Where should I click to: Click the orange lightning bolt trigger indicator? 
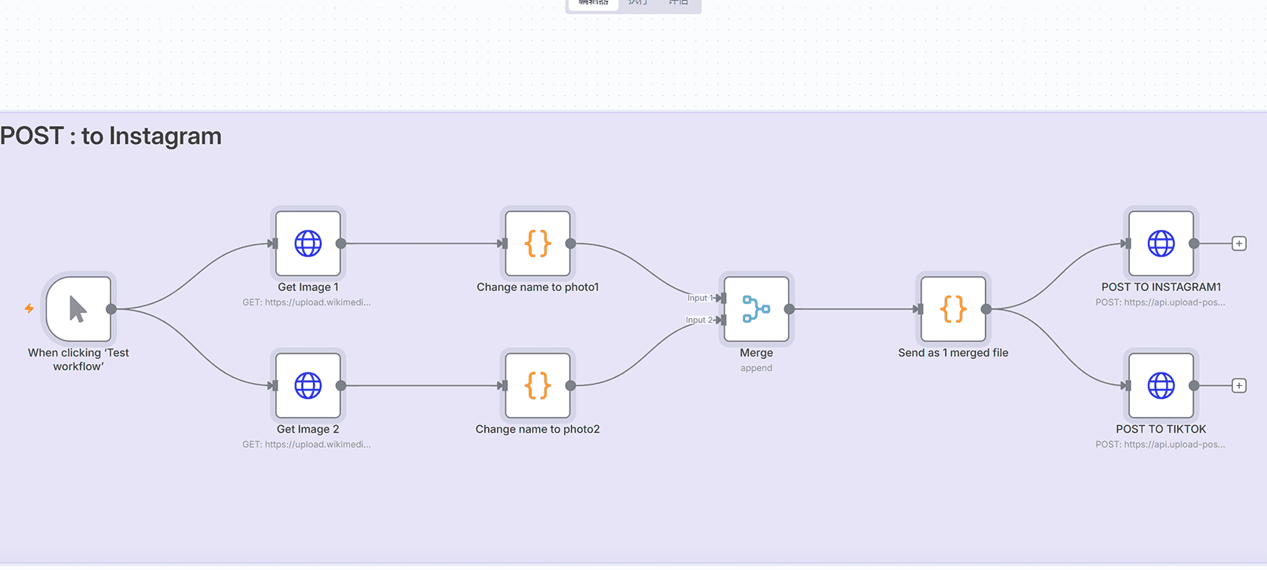(29, 308)
